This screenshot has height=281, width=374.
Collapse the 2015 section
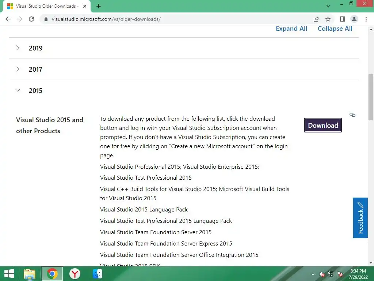click(x=18, y=90)
